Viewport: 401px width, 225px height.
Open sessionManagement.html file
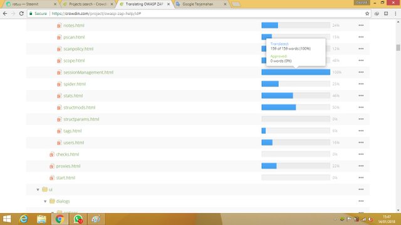coord(88,72)
